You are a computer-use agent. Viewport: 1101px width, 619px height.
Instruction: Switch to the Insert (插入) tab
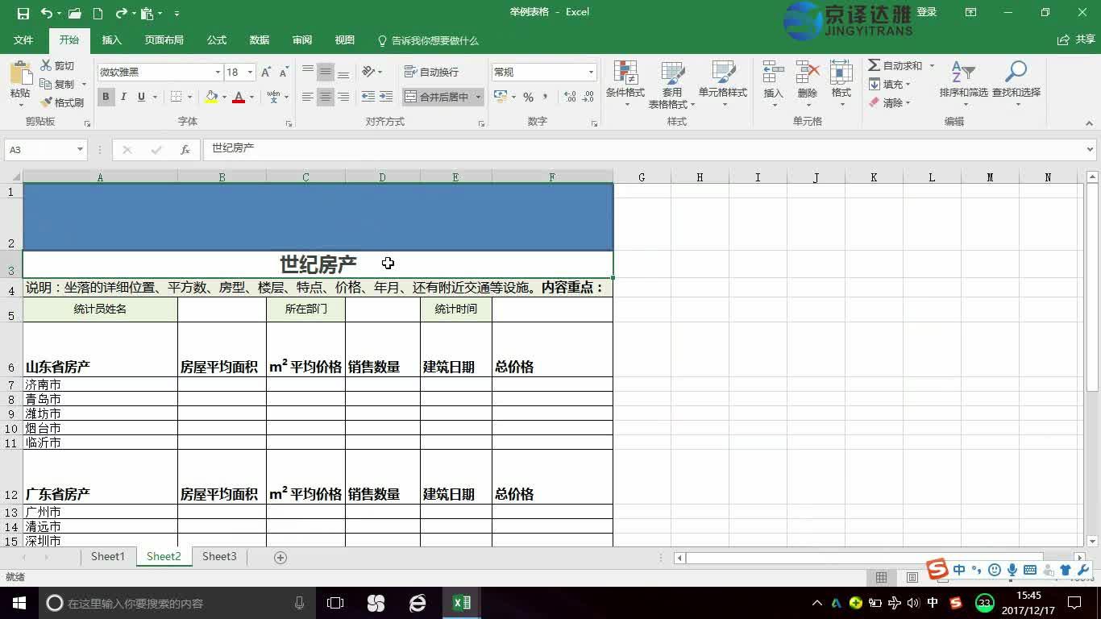click(x=112, y=40)
